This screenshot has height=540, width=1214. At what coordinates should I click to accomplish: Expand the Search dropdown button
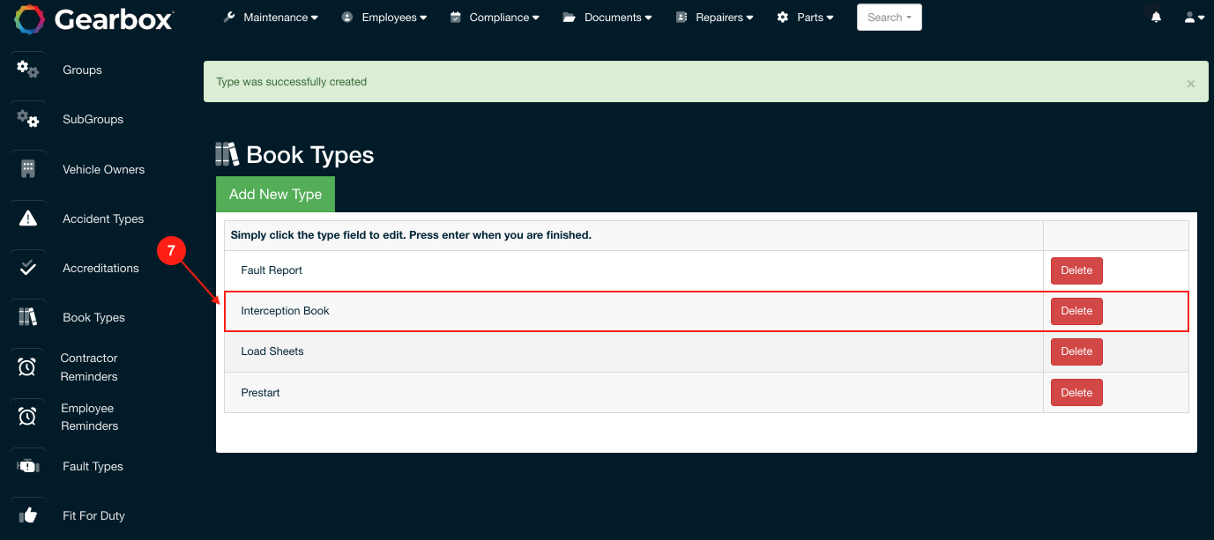(x=889, y=18)
